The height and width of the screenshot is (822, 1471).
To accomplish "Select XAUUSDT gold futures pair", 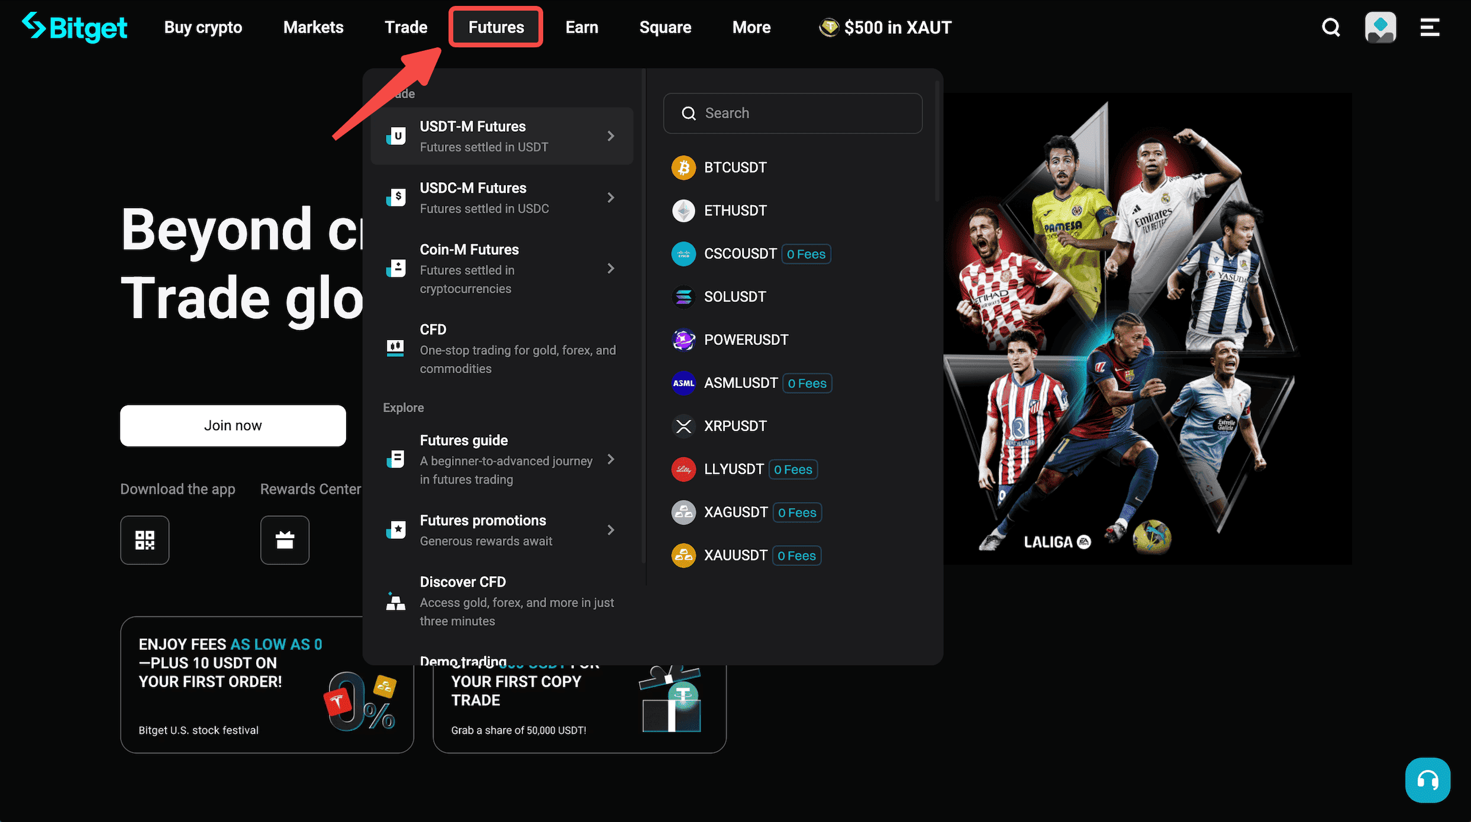I will coord(735,555).
